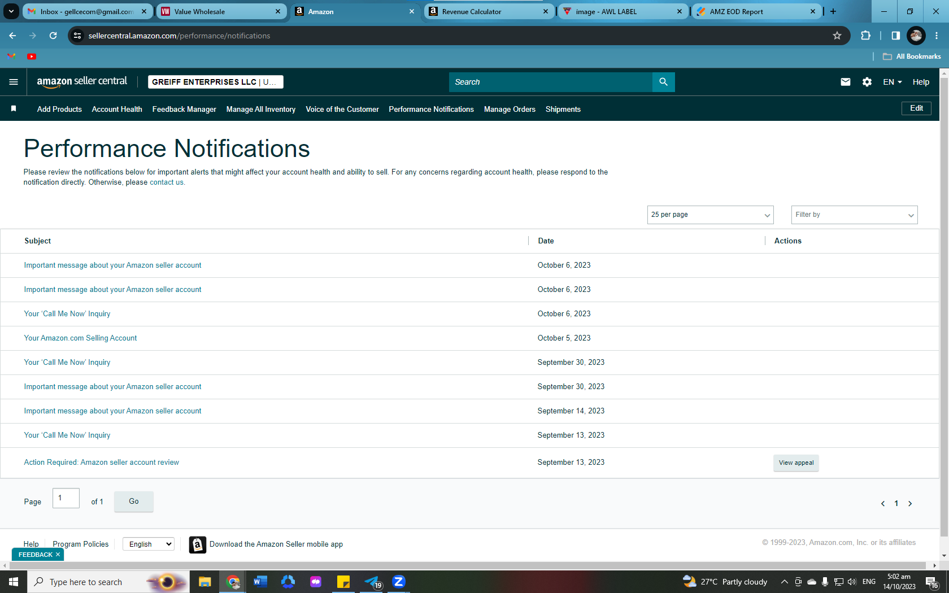Click the YouTube bookmark icon

(32, 56)
